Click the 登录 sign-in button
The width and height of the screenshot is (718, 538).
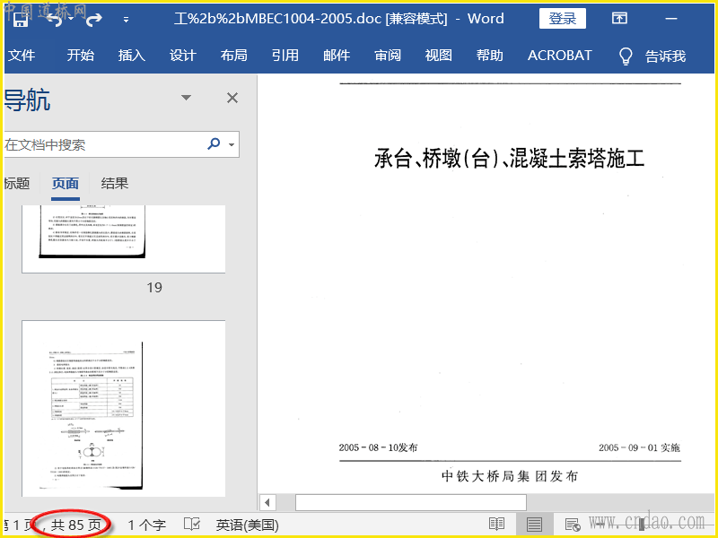click(x=563, y=19)
